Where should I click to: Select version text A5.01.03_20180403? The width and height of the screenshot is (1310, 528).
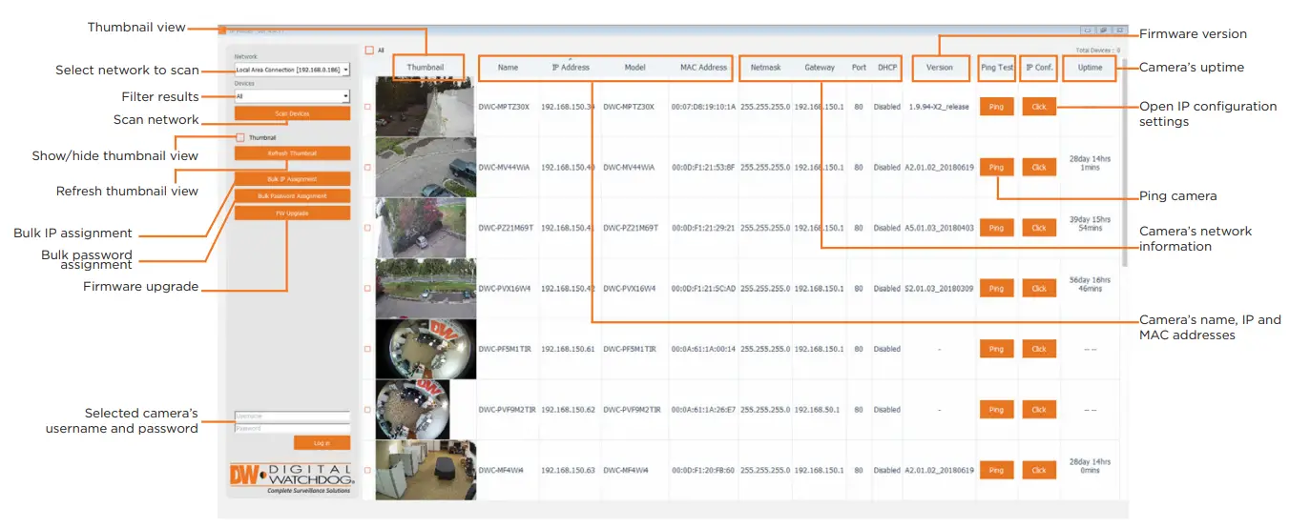[x=939, y=228]
